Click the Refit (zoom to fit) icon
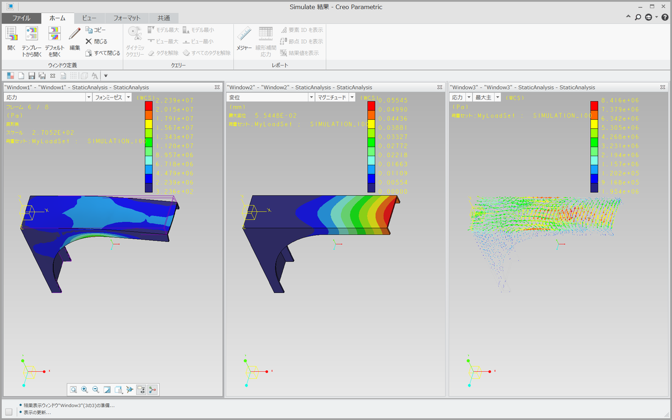The image size is (672, 420). [x=73, y=390]
